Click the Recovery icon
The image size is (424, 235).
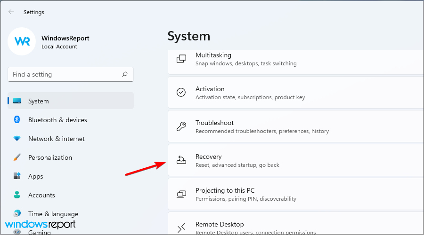coord(181,160)
